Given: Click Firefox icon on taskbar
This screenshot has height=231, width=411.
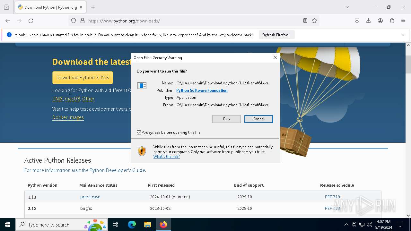Looking at the screenshot, I should 163,225.
